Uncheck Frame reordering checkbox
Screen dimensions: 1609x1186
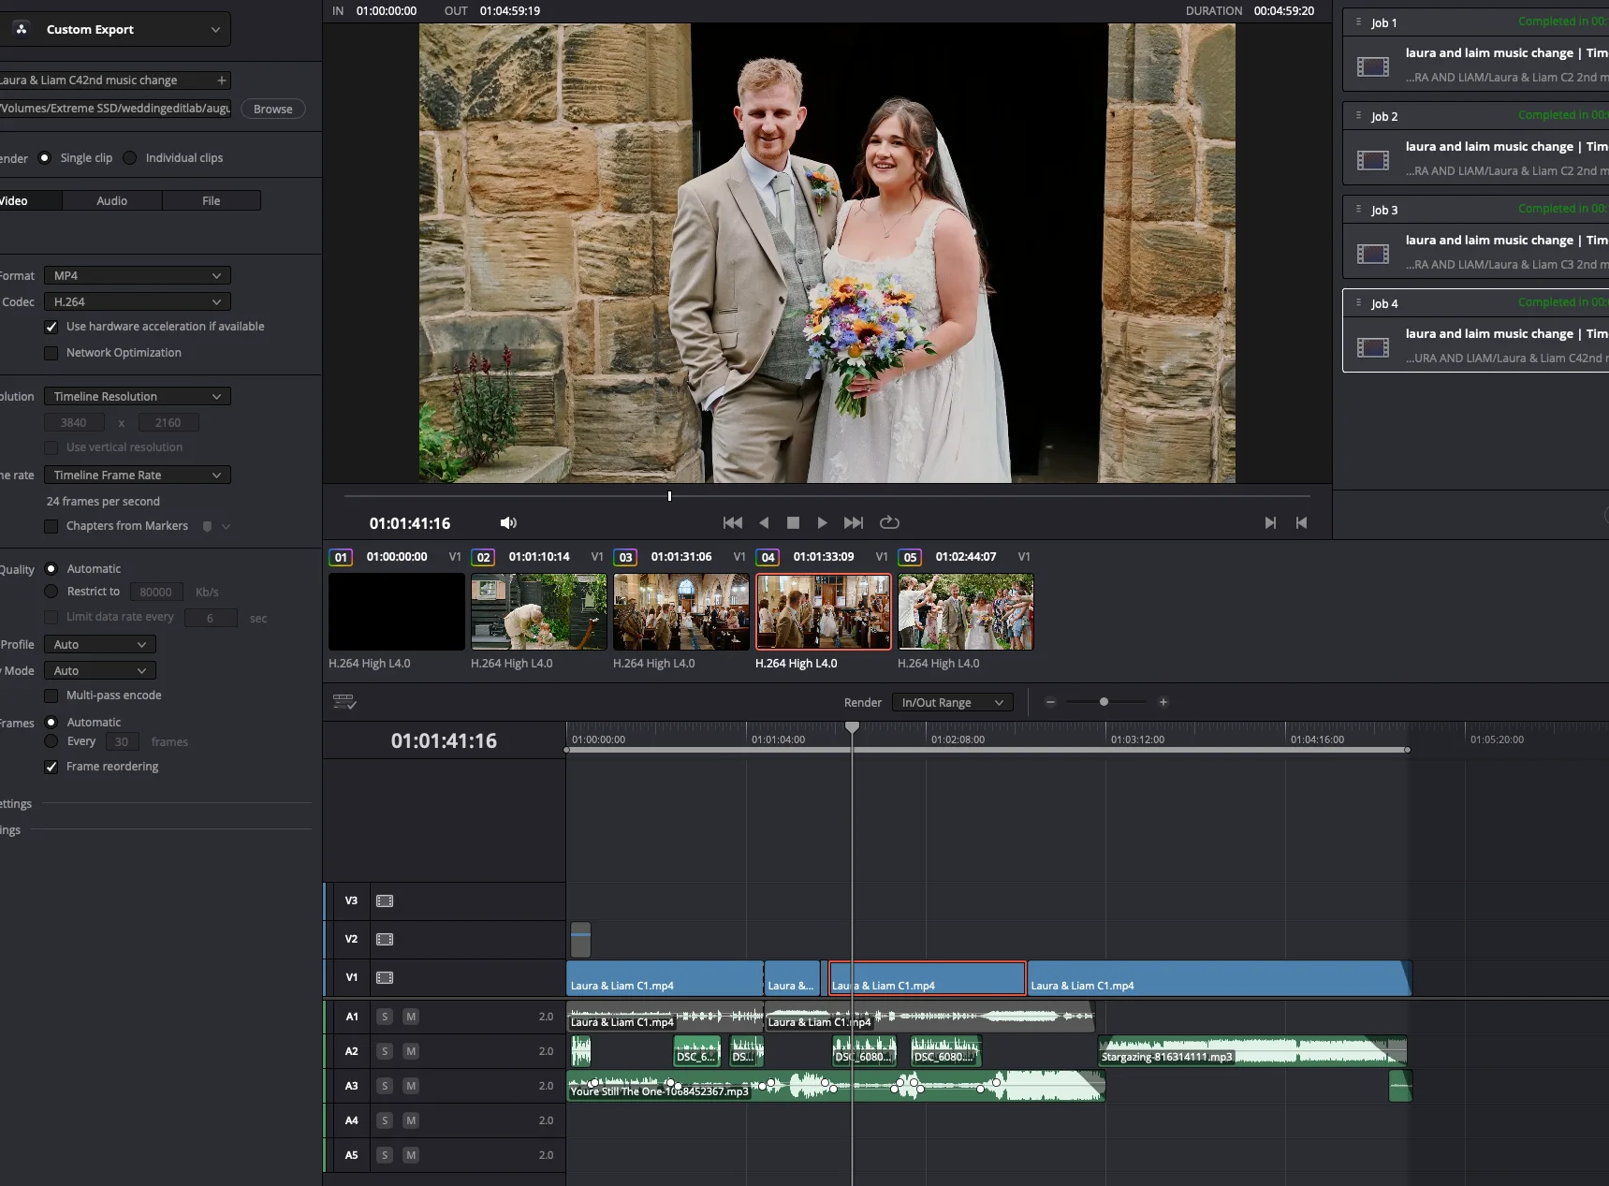tap(51, 767)
